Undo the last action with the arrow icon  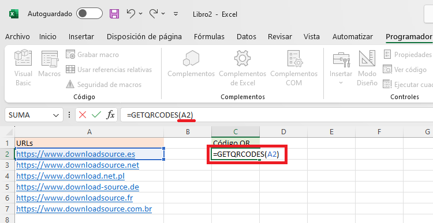coord(131,13)
